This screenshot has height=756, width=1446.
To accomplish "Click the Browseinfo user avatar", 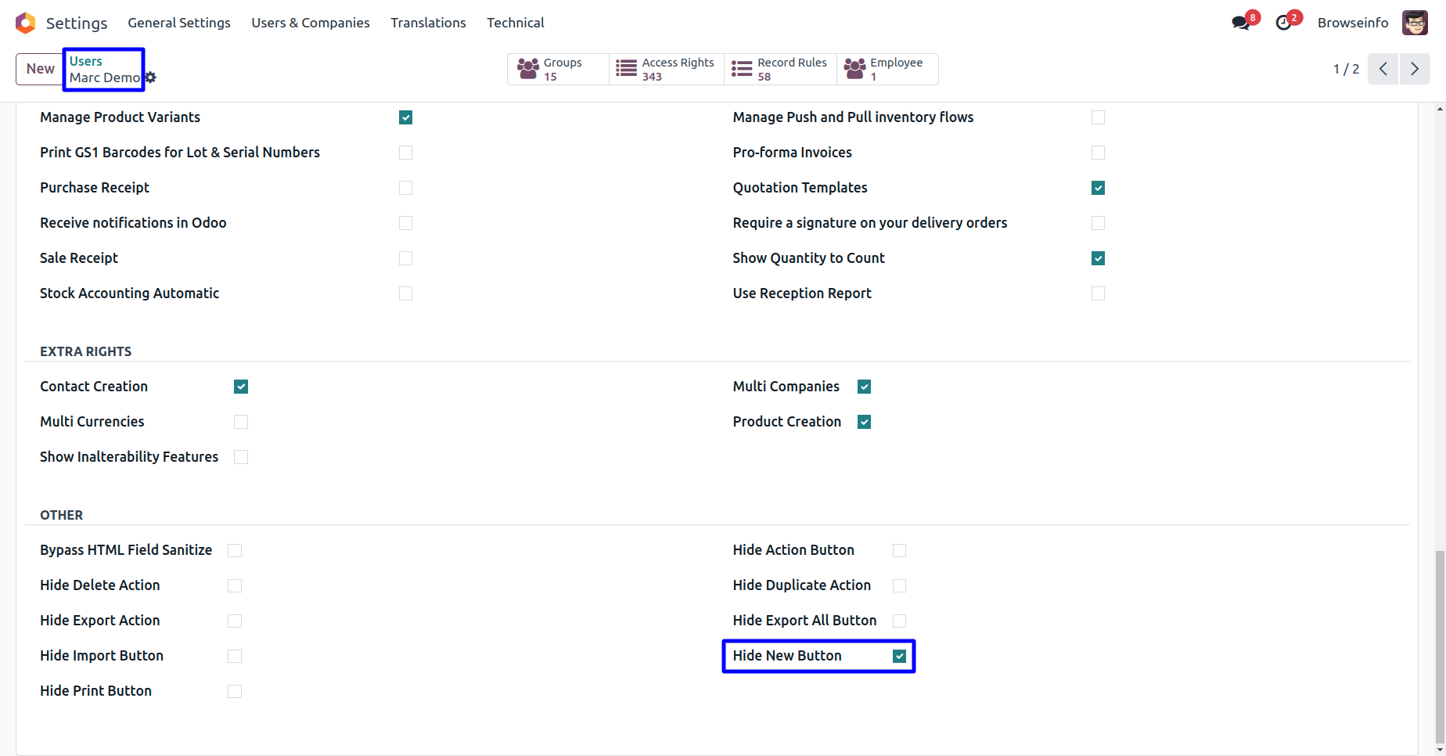I will click(x=1415, y=23).
